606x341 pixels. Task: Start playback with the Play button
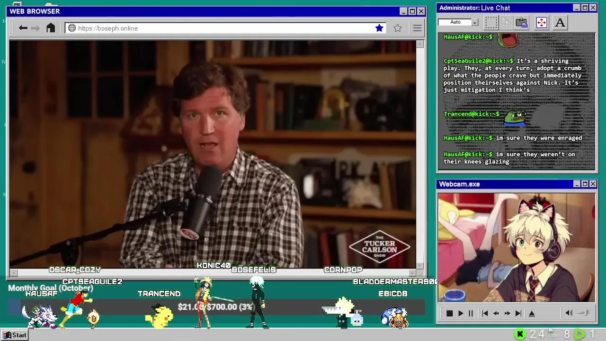pos(460,314)
